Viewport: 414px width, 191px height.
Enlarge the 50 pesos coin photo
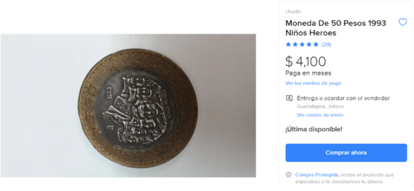128,106
